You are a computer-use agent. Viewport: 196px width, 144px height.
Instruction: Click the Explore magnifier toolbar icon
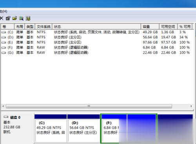[21, 18]
